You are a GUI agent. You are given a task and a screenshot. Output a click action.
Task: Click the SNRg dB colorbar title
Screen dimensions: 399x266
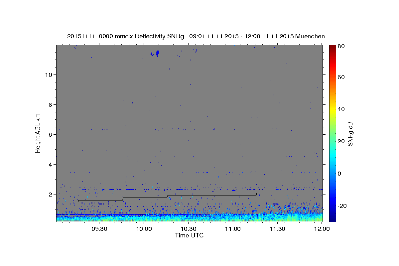click(x=350, y=134)
